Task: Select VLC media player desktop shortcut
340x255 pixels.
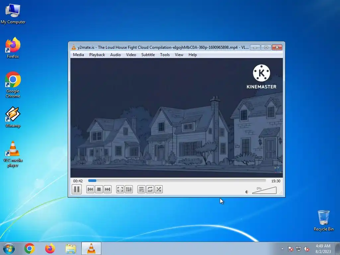Action: [x=13, y=154]
